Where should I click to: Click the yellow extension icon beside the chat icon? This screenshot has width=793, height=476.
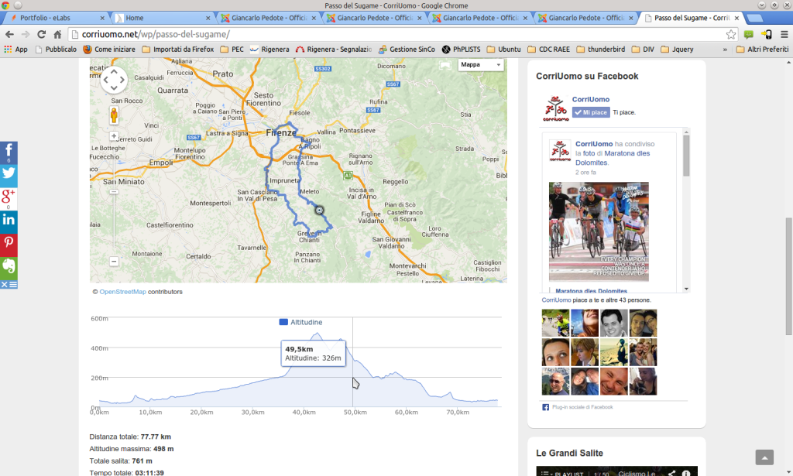point(767,34)
